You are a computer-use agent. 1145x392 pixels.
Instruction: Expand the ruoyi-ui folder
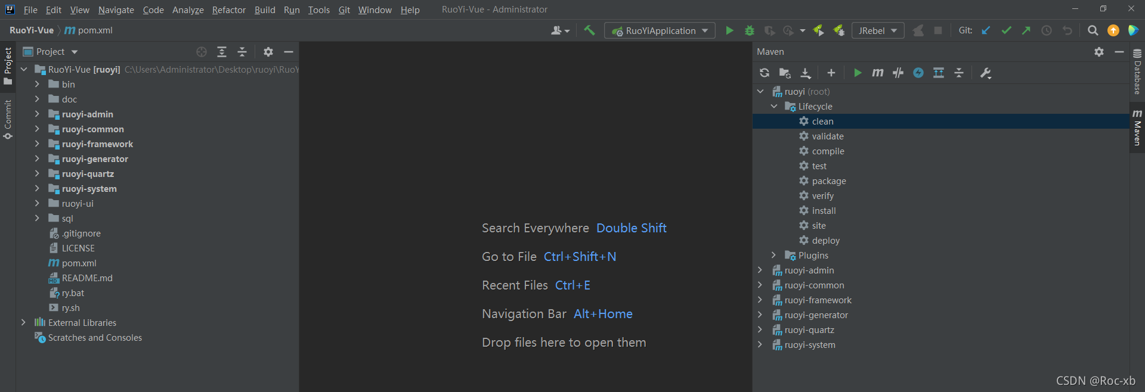(x=37, y=203)
